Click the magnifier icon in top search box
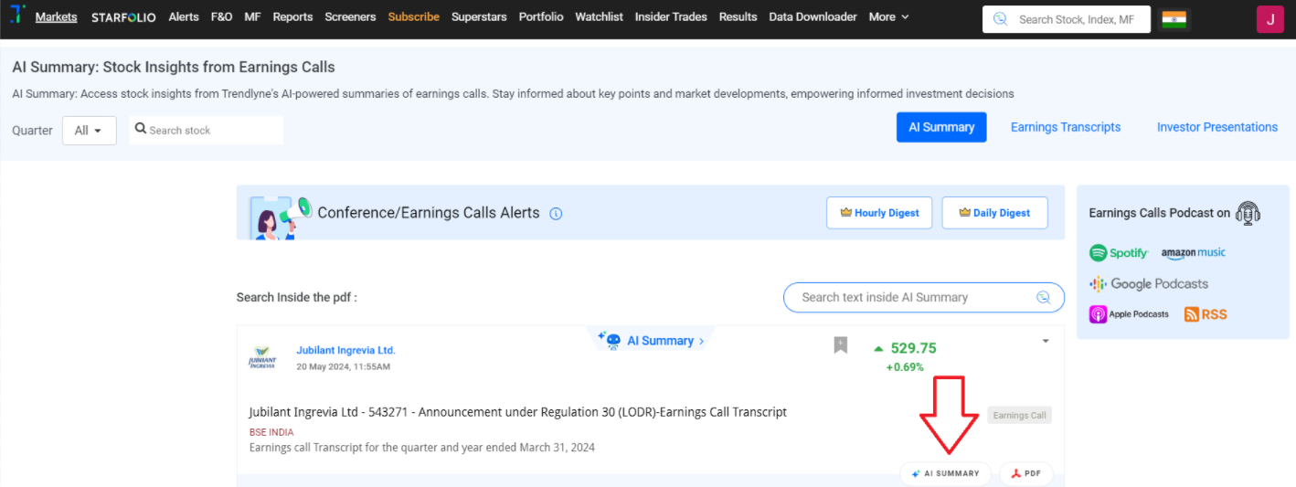This screenshot has width=1296, height=487. [x=1000, y=19]
